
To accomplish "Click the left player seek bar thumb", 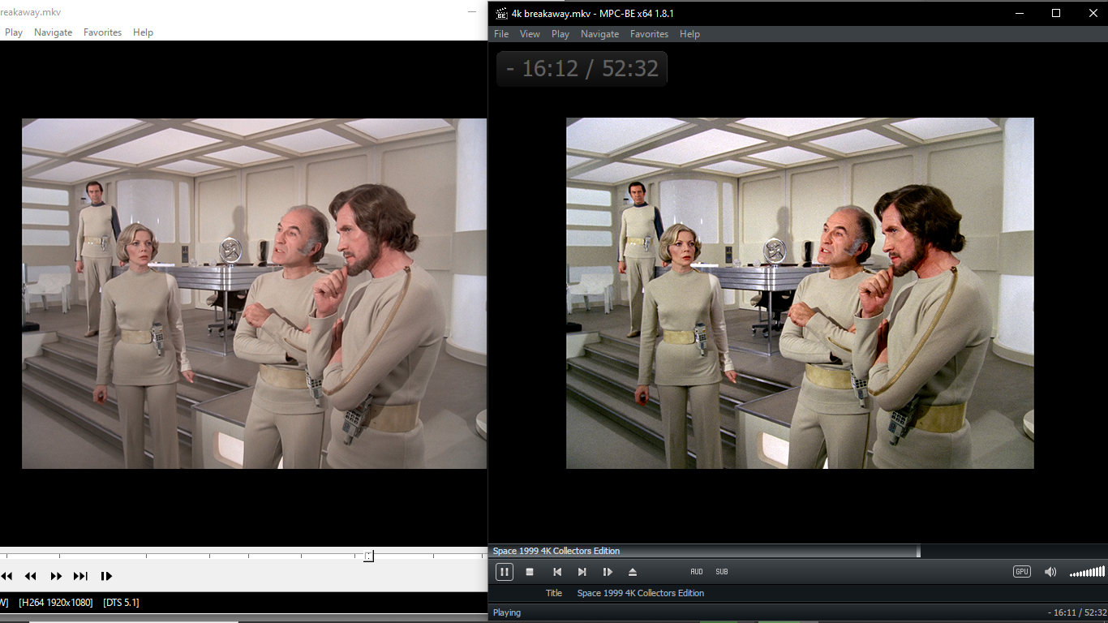I will (x=368, y=556).
